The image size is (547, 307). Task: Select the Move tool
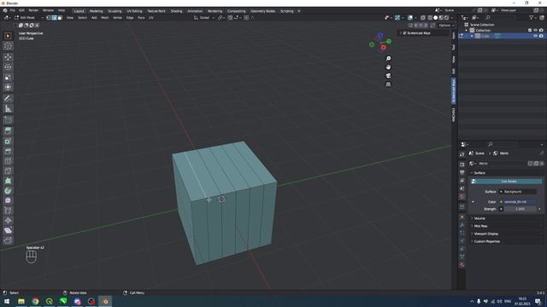point(8,57)
